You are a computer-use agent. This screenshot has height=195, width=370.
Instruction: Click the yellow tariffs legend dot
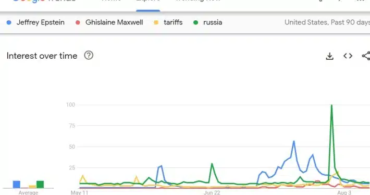pos(156,22)
